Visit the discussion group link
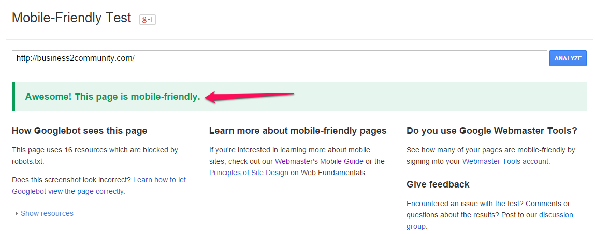 [489, 221]
